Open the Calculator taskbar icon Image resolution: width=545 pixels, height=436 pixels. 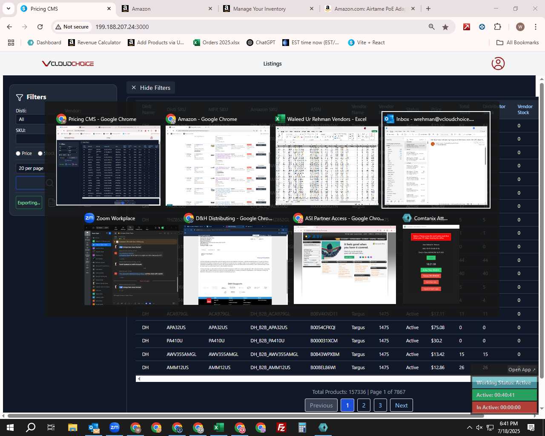tap(302, 427)
